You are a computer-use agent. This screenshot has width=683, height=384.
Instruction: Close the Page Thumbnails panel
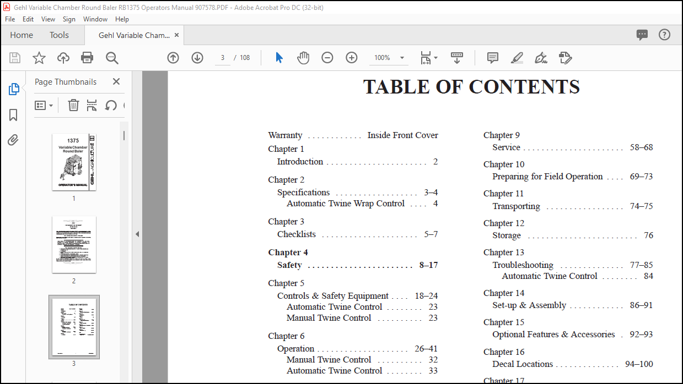click(x=116, y=81)
